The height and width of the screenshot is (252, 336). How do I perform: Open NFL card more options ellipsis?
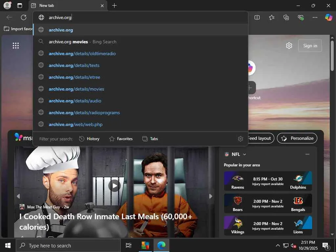[307, 154]
